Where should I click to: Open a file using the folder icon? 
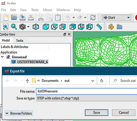pyautogui.click(x=14, y=18)
